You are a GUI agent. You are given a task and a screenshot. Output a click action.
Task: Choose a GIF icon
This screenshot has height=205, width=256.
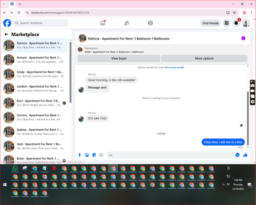coord(101,155)
